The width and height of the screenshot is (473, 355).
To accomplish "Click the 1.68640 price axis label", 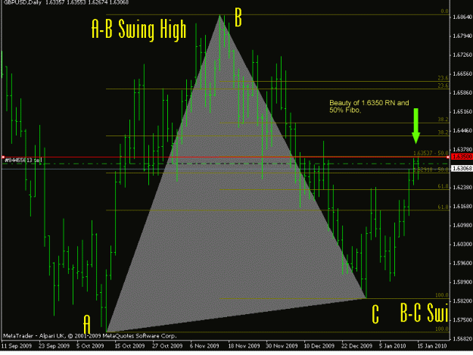I will pos(462,17).
